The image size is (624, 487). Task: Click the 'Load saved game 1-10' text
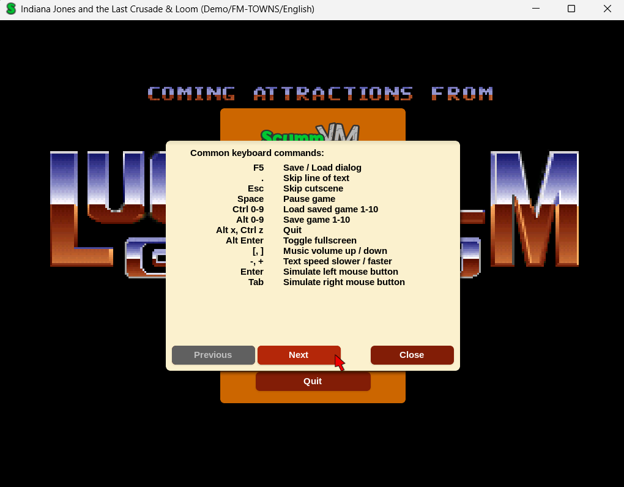click(x=331, y=209)
